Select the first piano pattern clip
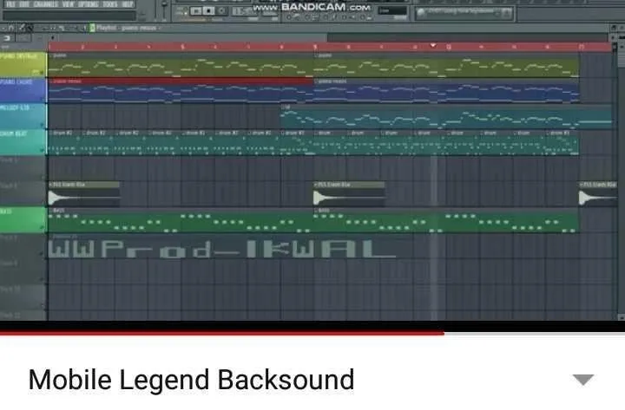This screenshot has width=625, height=410. coord(181,64)
